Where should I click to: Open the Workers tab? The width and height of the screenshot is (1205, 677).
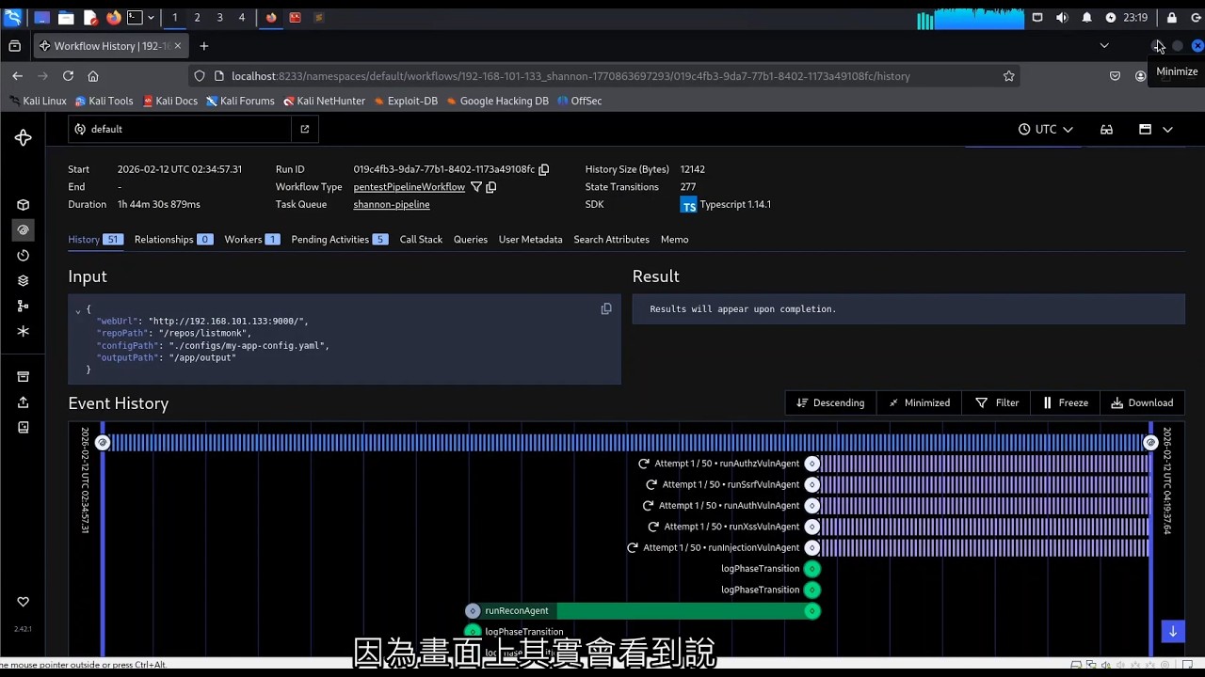point(251,240)
